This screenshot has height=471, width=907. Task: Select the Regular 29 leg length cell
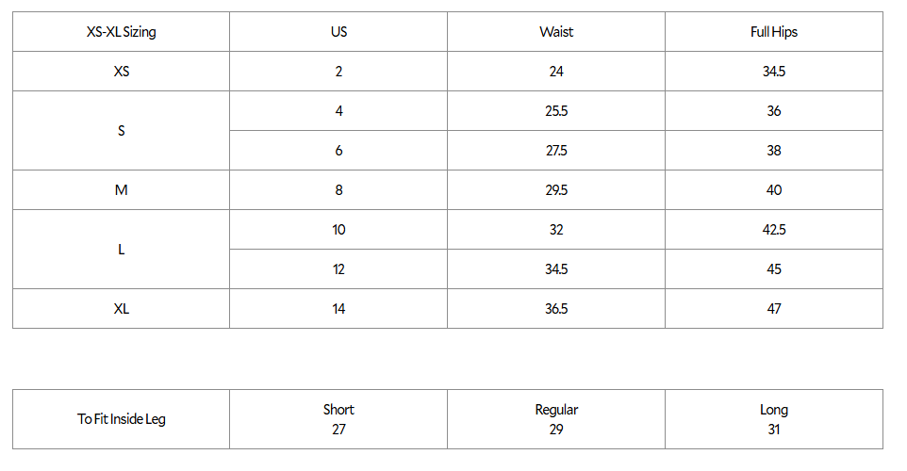coord(556,419)
